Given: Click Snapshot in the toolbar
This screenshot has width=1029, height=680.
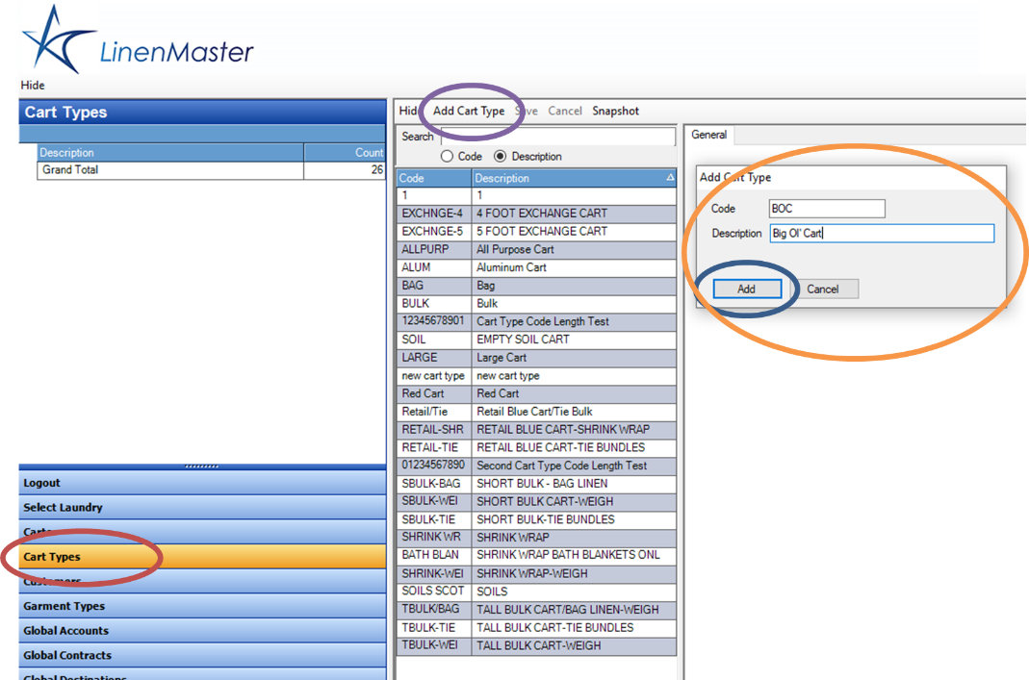Looking at the screenshot, I should 615,111.
